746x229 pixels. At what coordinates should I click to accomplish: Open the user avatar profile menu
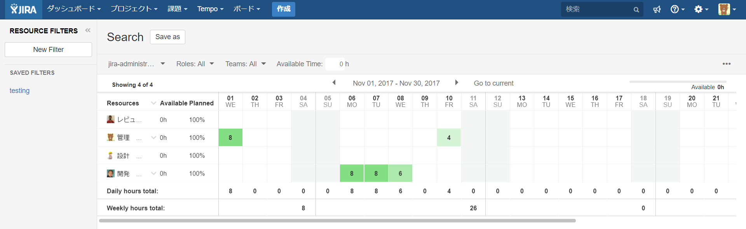pyautogui.click(x=727, y=9)
